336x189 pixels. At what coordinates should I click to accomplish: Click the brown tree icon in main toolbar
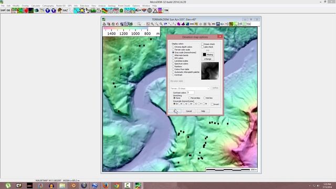(59, 10)
